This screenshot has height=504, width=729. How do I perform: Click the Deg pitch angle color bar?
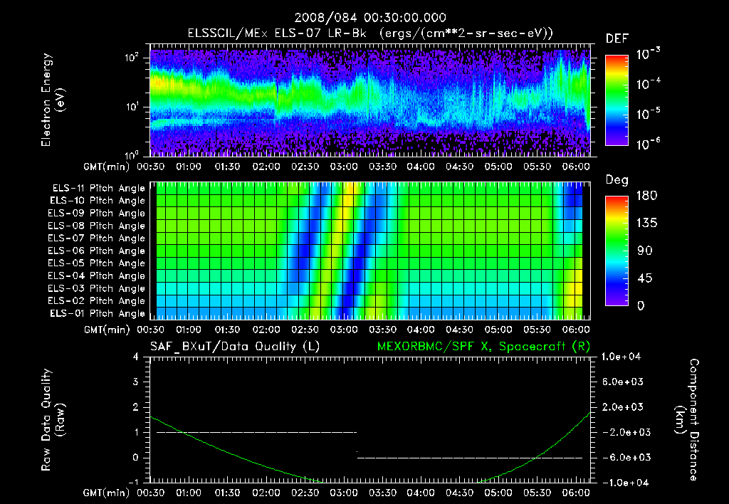tap(617, 251)
